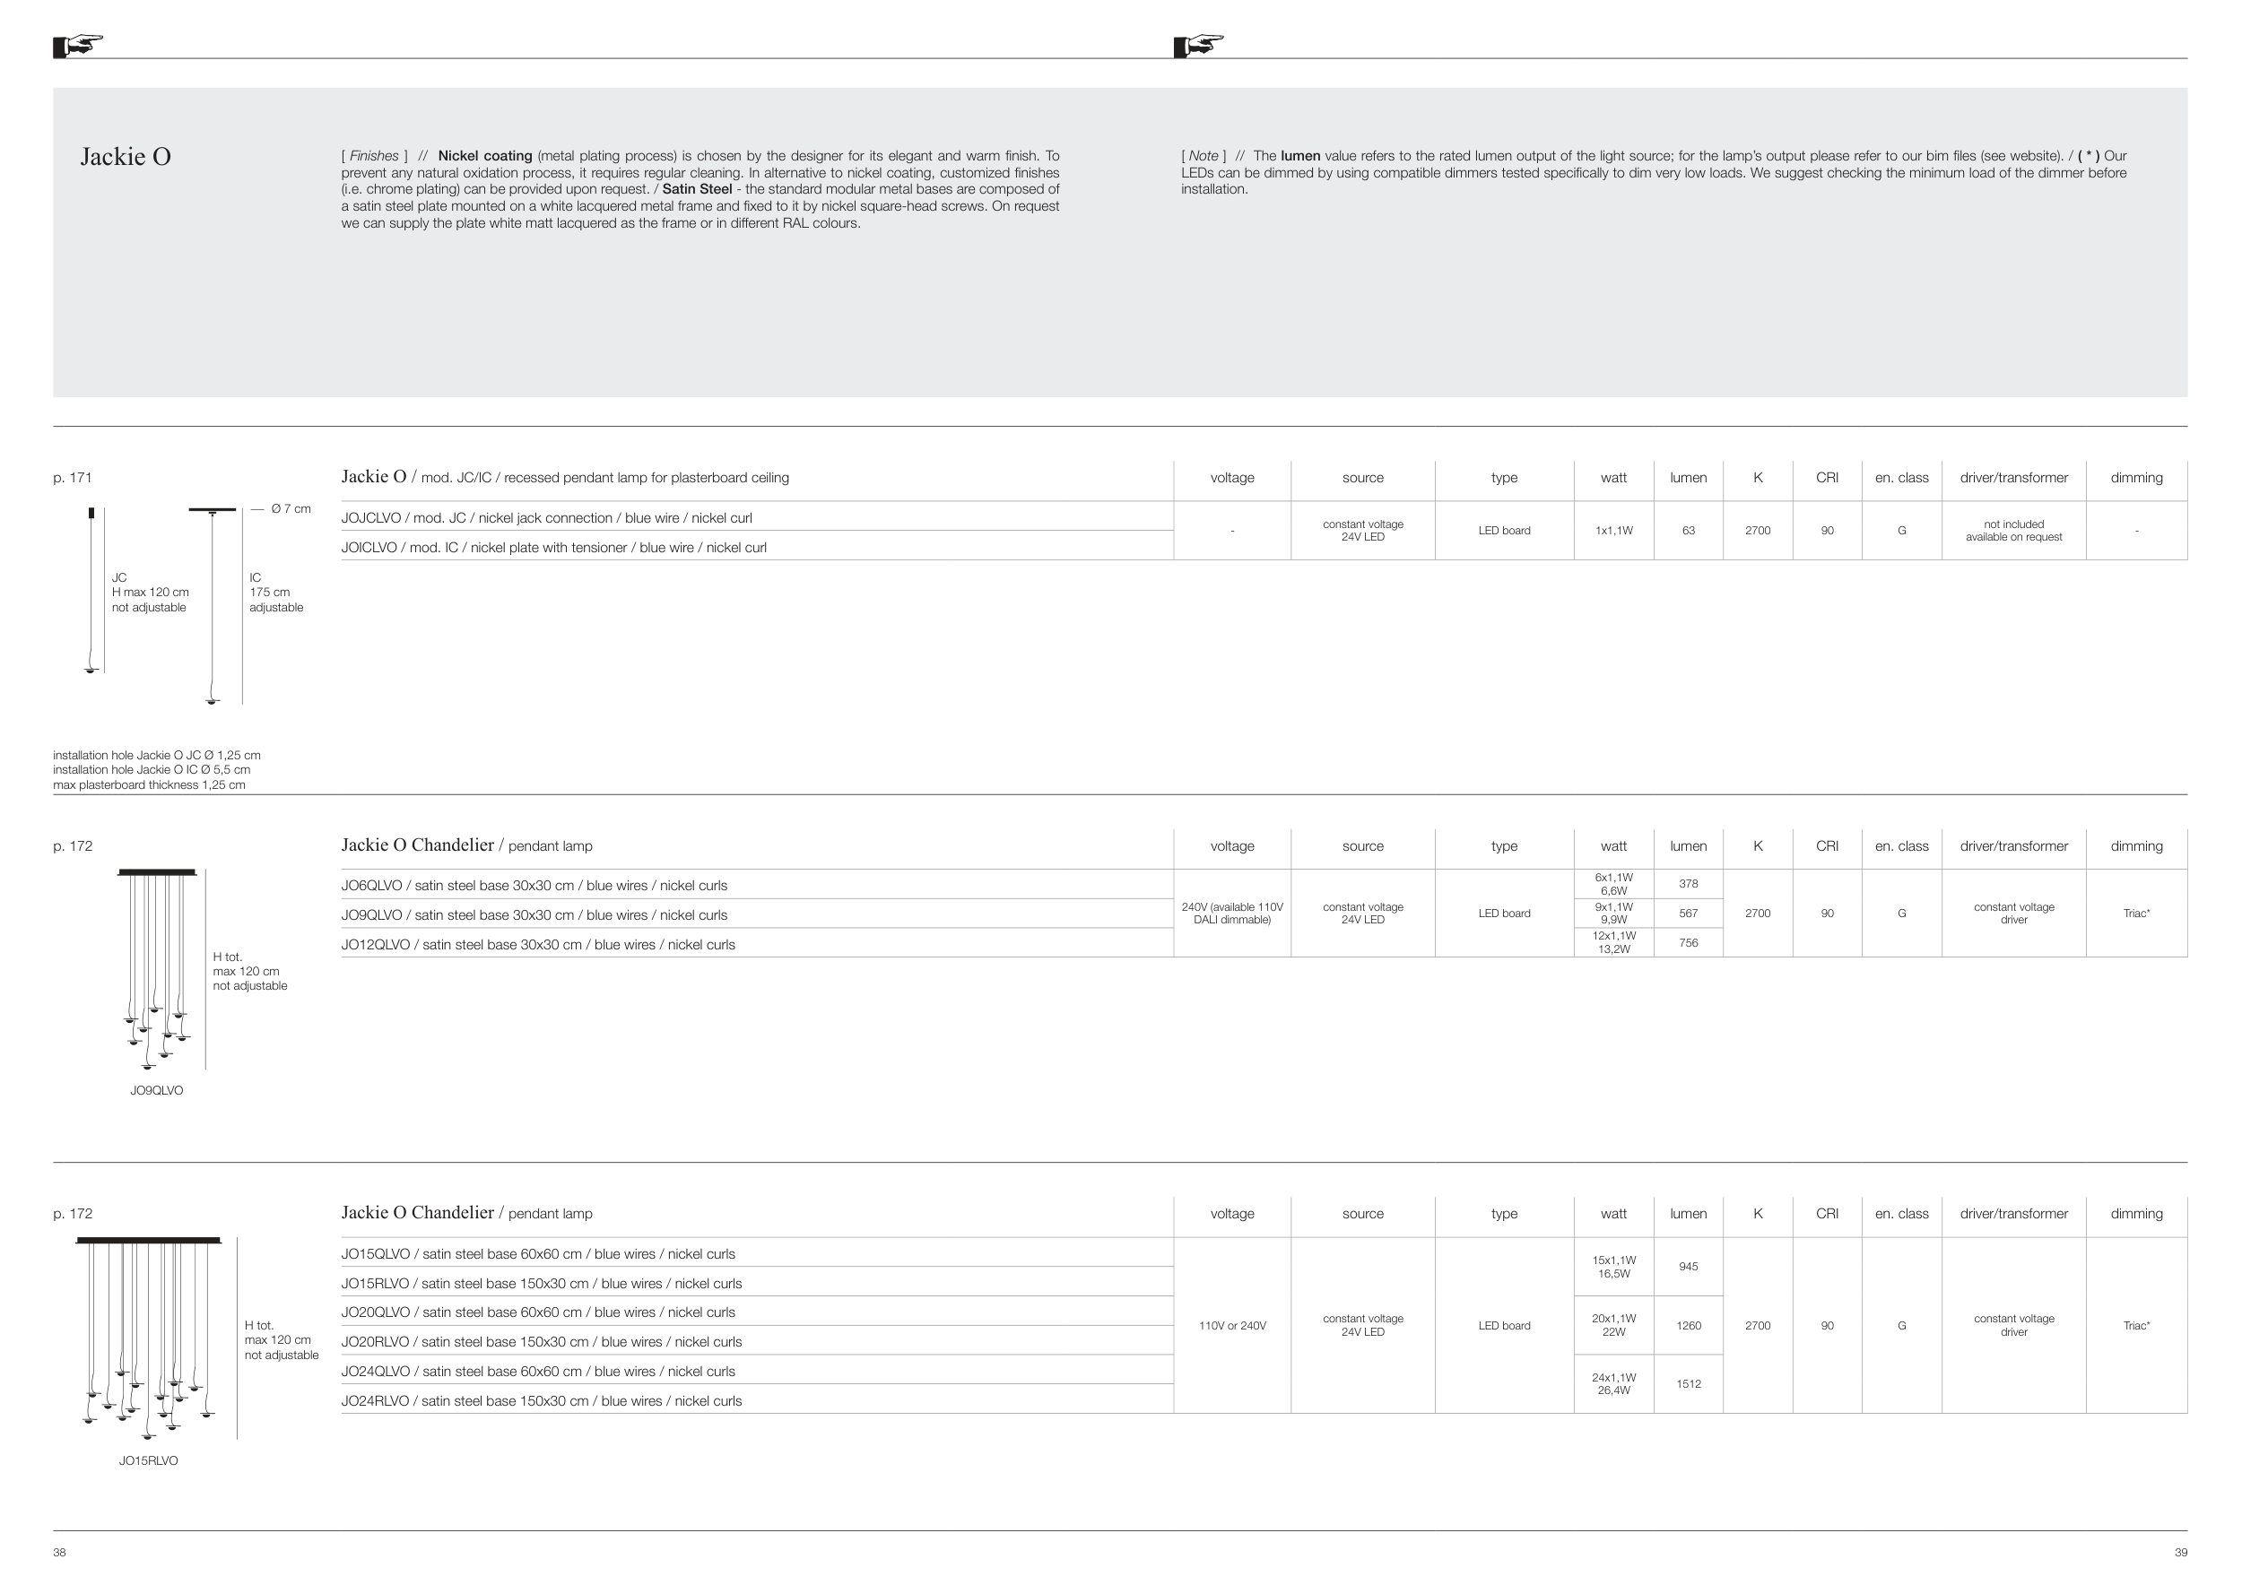The width and height of the screenshot is (2242, 1585).
Task: Click the driver/transformer header in first table
Action: click(x=2013, y=477)
